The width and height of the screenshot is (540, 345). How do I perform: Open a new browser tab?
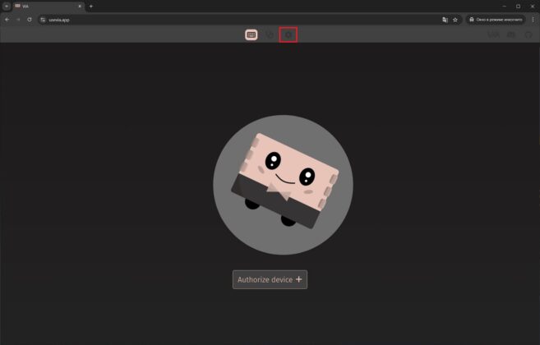(91, 7)
